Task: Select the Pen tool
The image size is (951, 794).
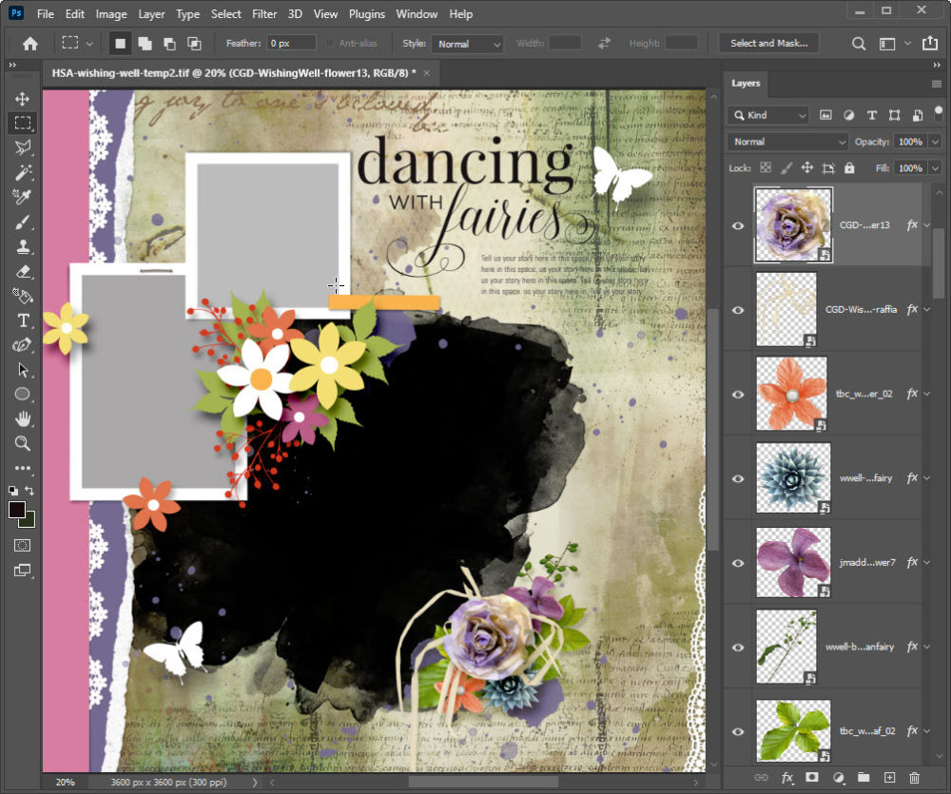Action: coord(23,345)
